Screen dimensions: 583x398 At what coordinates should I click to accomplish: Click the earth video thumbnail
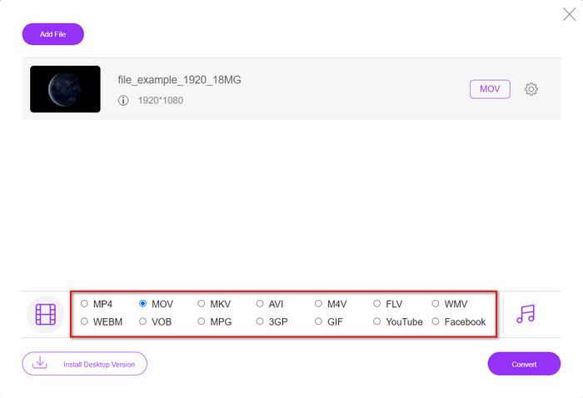point(65,89)
